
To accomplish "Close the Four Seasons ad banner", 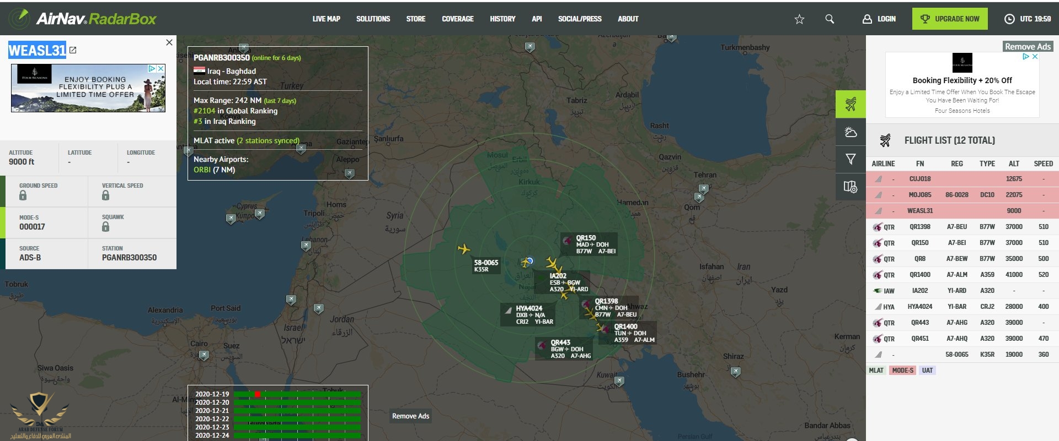I will [x=161, y=68].
